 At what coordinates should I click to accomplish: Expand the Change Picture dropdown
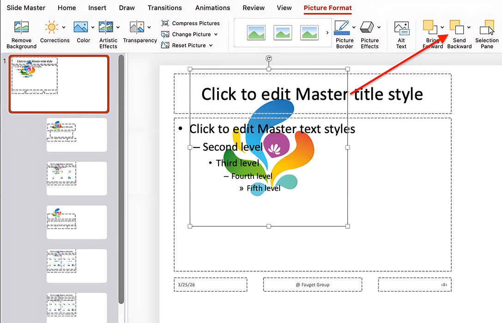215,34
